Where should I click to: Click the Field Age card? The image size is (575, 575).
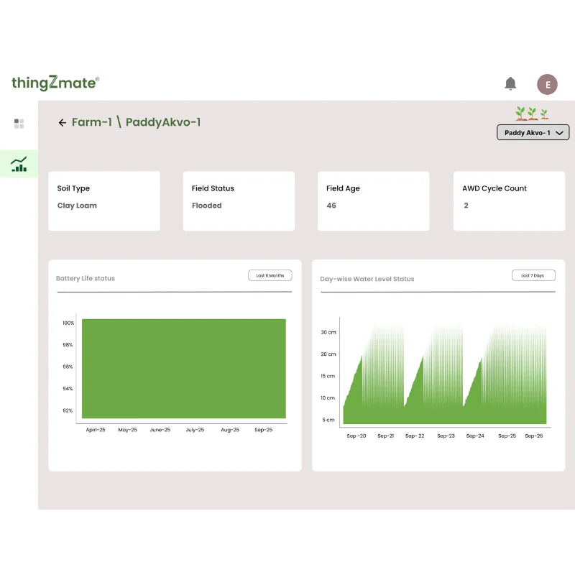pos(373,201)
